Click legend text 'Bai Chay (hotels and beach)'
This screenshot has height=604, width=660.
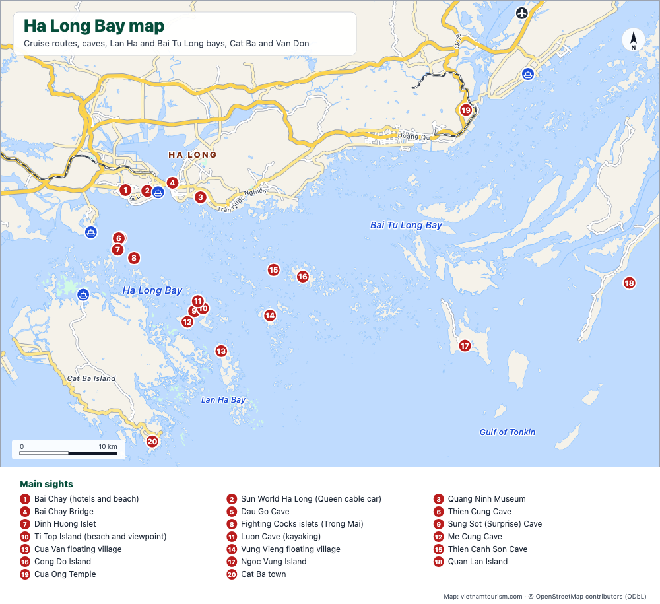pyautogui.click(x=86, y=499)
